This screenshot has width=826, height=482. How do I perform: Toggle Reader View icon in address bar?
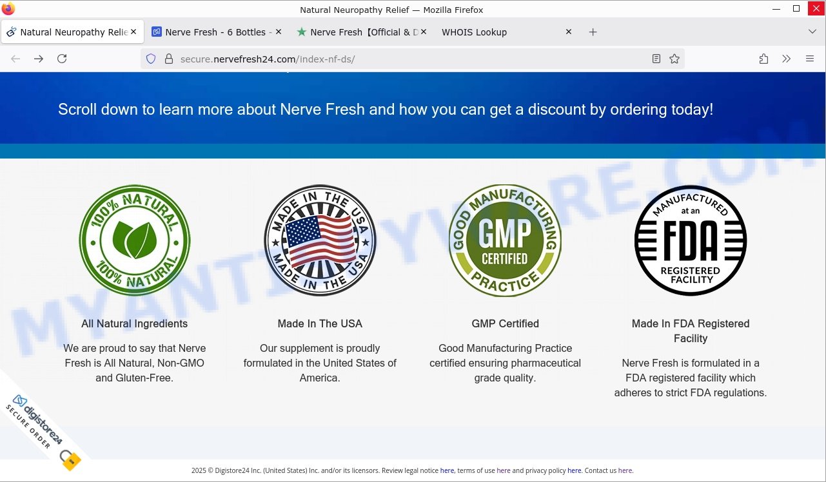pos(656,59)
